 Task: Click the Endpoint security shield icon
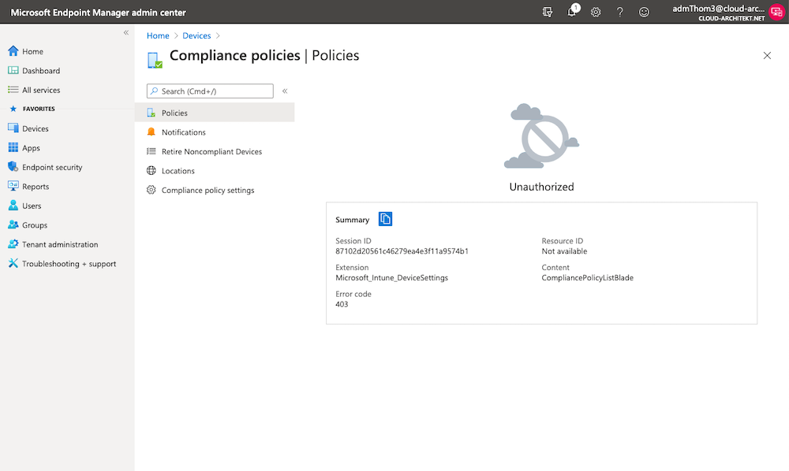(x=13, y=167)
